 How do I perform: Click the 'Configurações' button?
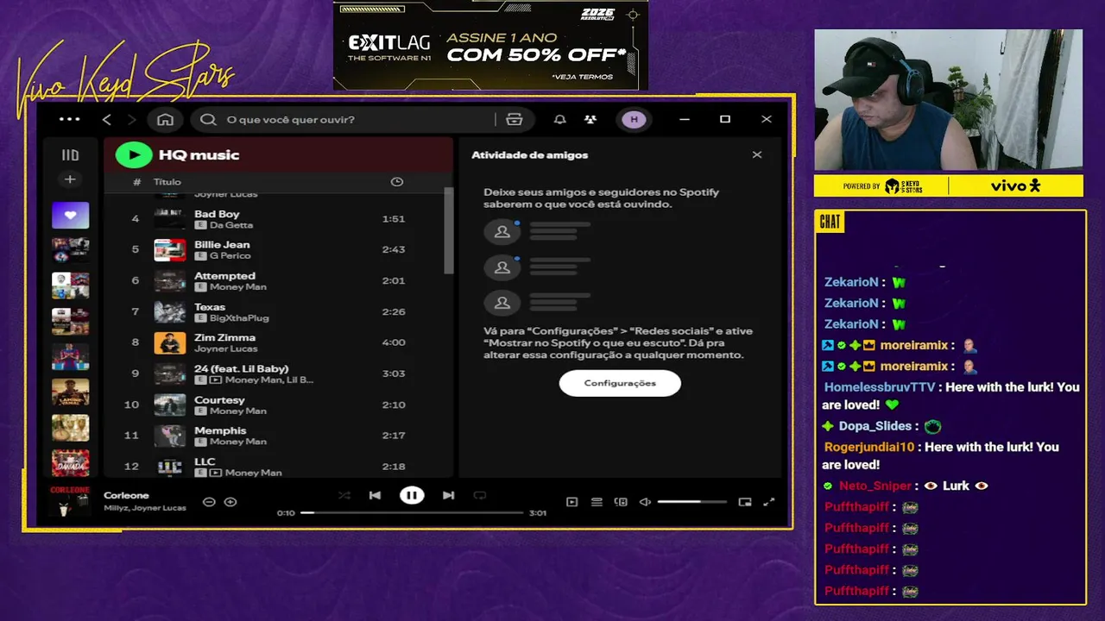click(x=620, y=383)
